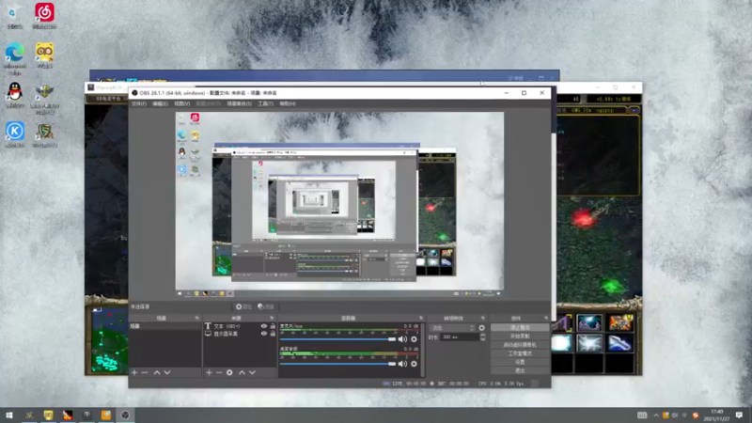The height and width of the screenshot is (423, 752).
Task: Show hidden tray icons chevron in taskbar
Action: [655, 415]
